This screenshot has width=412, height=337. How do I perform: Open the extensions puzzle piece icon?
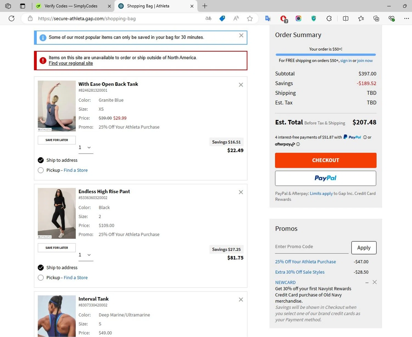[329, 18]
